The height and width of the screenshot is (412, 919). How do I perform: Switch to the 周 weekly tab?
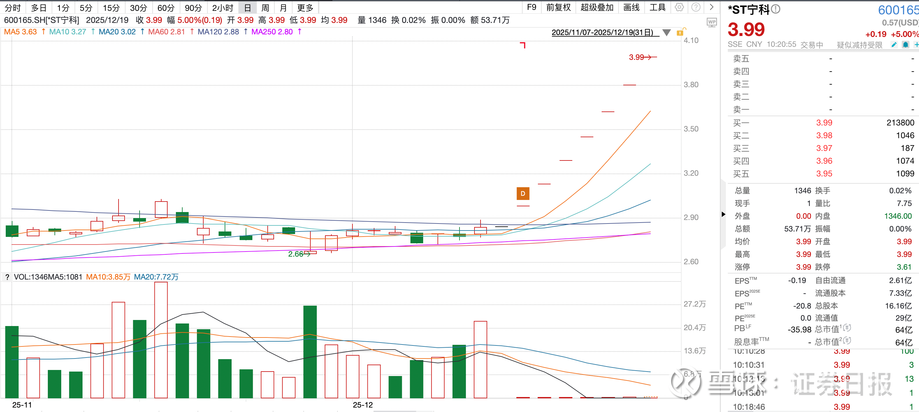265,8
